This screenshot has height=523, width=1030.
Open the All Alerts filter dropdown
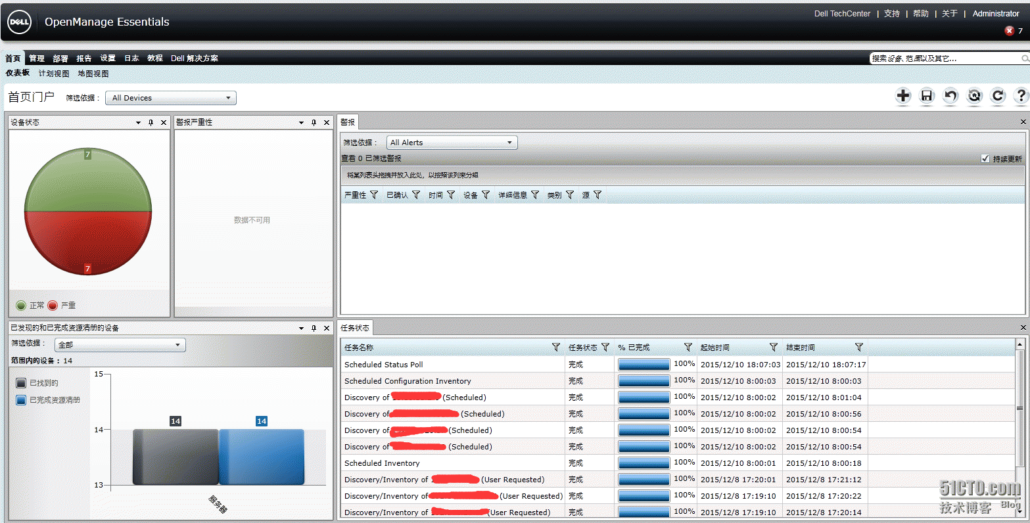tap(452, 143)
